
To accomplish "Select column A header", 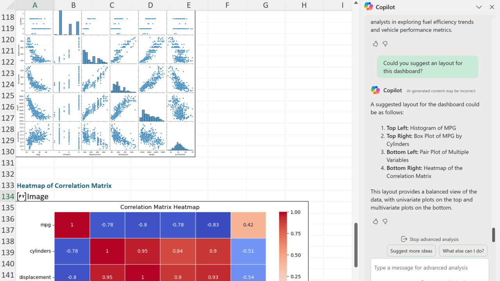I will point(35,5).
